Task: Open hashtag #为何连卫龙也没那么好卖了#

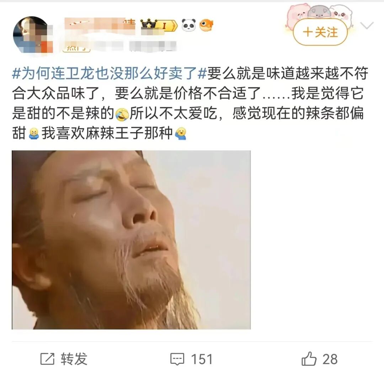Action: click(x=110, y=74)
